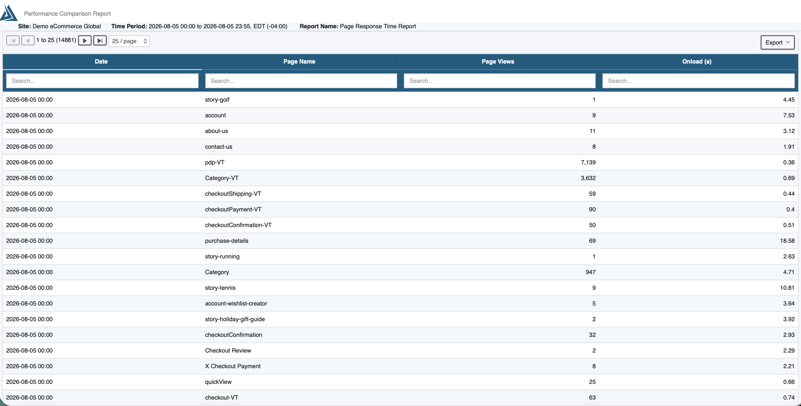Click the Page Views sort arrows icon
The width and height of the screenshot is (801, 406).
594,59
